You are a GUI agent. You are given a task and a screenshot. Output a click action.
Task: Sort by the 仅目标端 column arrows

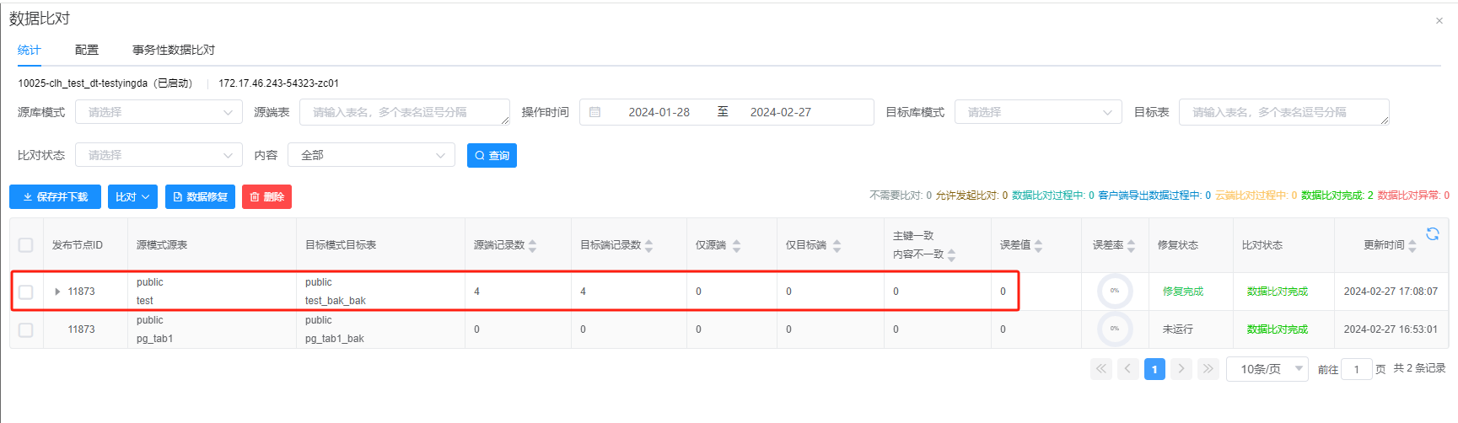click(837, 245)
